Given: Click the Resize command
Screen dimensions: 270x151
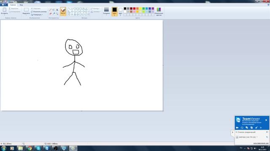Looking at the screenshot, I should coord(39,12).
